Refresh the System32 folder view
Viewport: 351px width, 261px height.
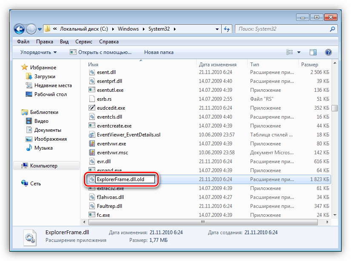227,29
